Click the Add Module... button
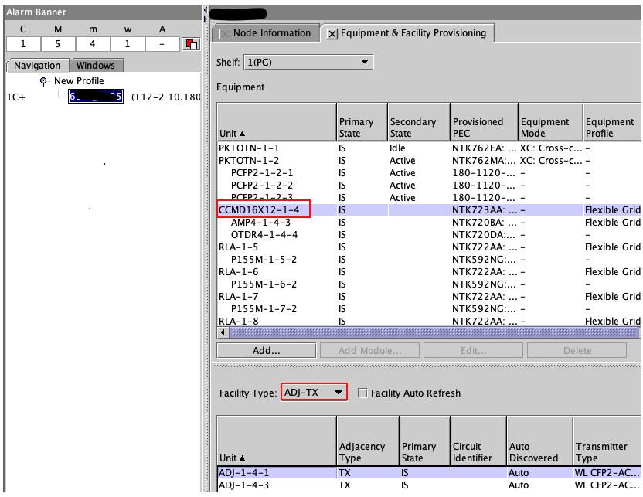 click(370, 351)
